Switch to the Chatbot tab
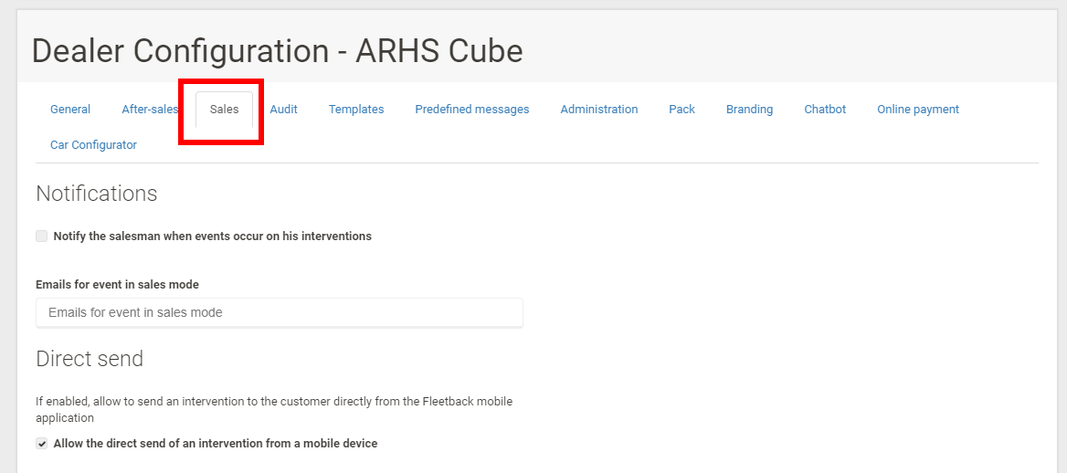1067x473 pixels. (x=825, y=110)
